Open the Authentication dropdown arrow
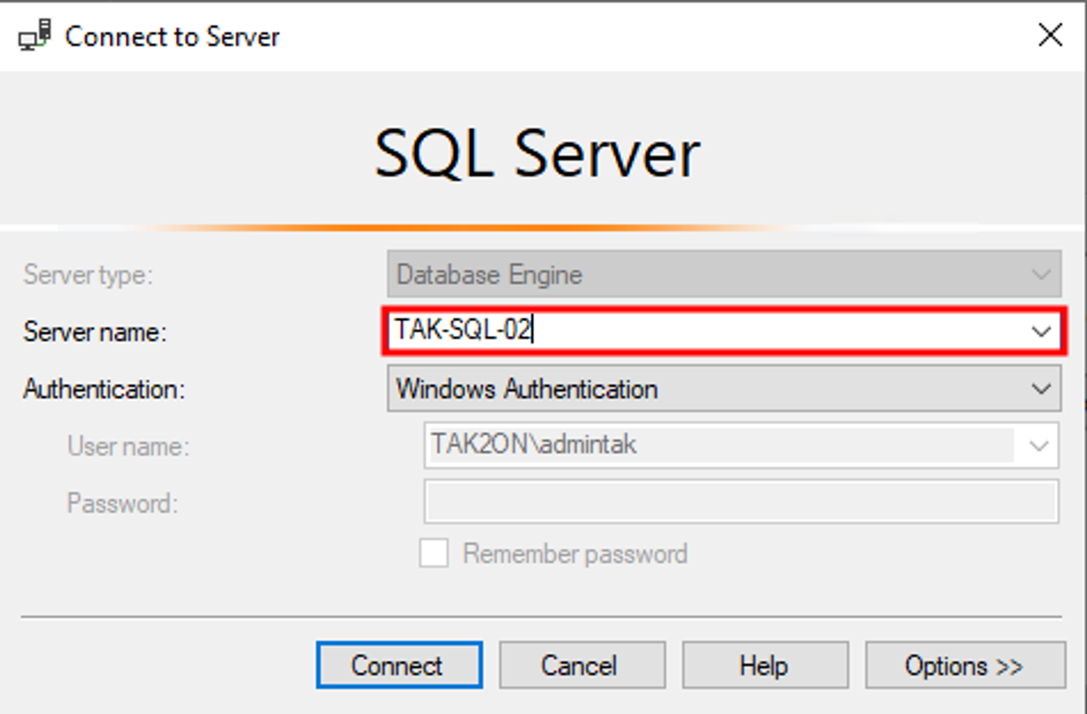This screenshot has width=1087, height=714. pos(1040,389)
